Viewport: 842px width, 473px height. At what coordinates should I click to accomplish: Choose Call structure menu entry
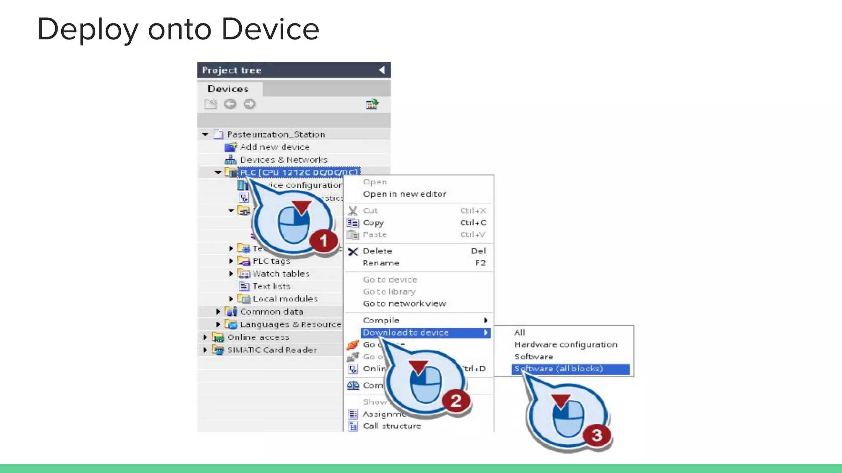click(x=392, y=426)
